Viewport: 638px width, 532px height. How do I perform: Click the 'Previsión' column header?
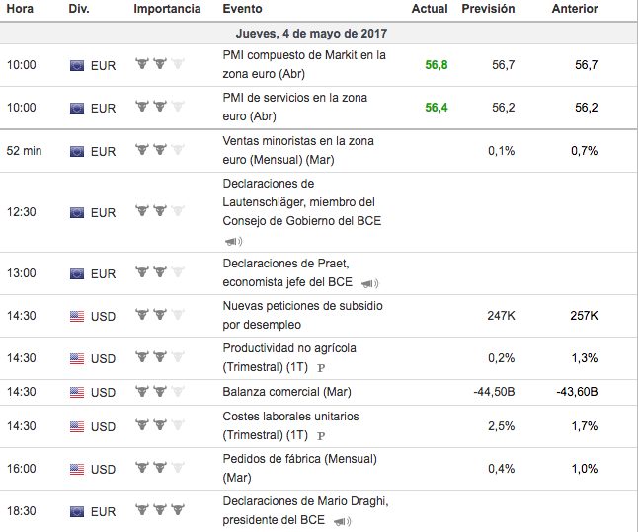click(489, 9)
